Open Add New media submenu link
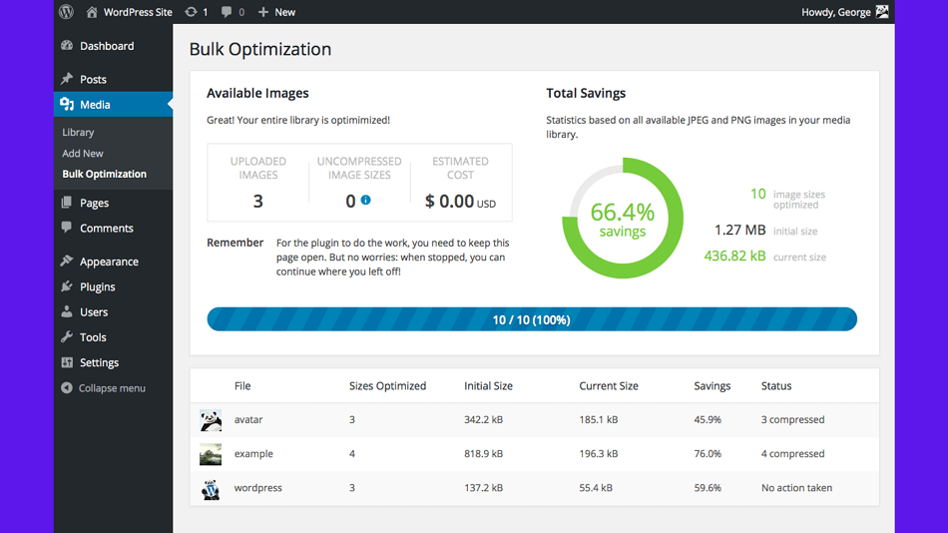 click(83, 153)
